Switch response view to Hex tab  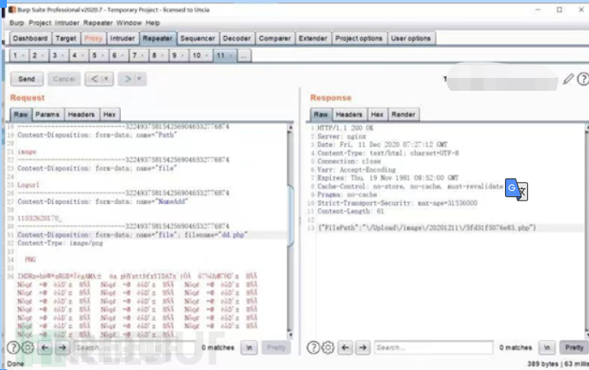point(377,115)
